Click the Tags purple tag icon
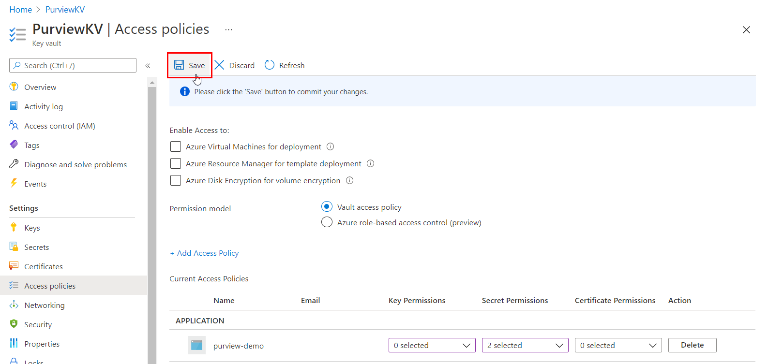 pyautogui.click(x=14, y=145)
